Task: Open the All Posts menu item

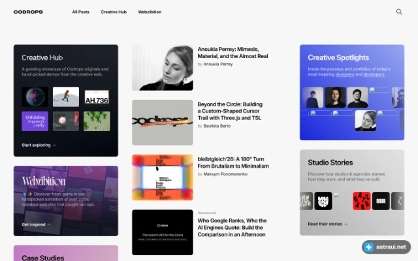Action: 81,12
